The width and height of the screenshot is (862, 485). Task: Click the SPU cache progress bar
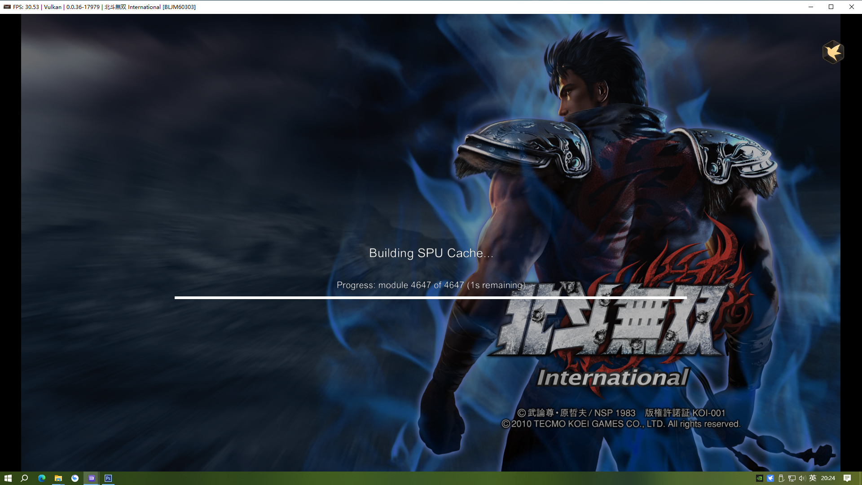point(431,297)
